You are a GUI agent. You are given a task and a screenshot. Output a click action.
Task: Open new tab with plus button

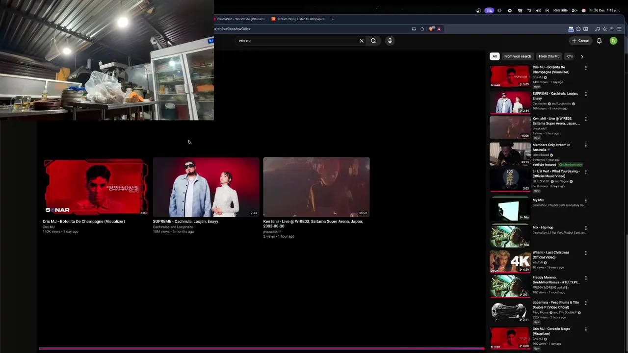333,19
